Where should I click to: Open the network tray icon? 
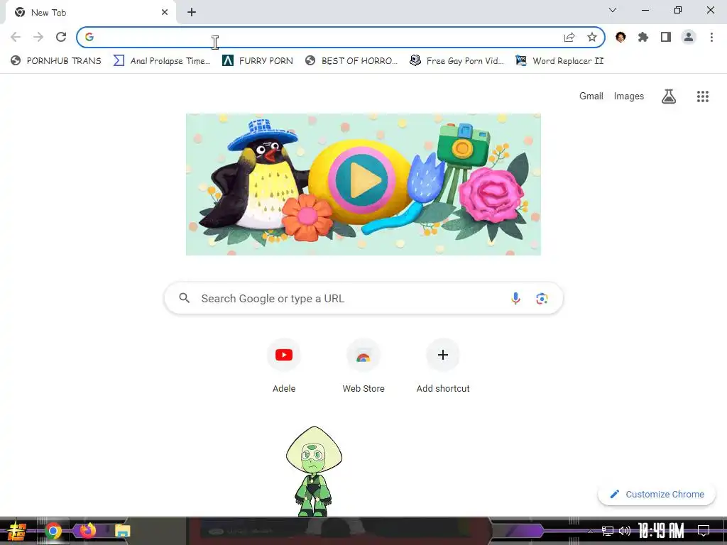coord(608,531)
